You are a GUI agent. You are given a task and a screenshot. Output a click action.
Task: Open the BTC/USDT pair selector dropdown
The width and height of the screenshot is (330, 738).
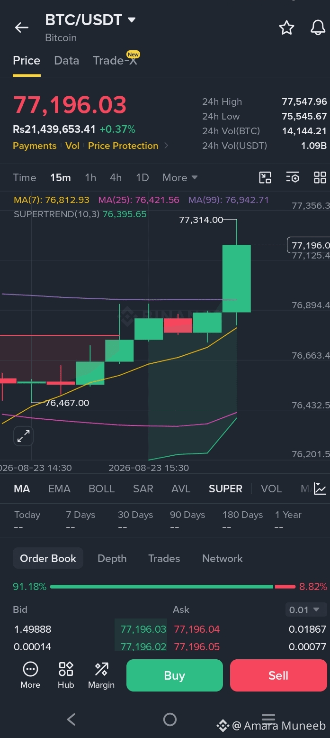[90, 20]
